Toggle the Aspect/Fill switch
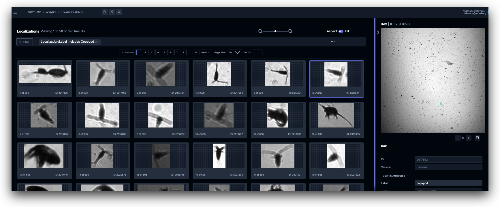Screen dimensions: 500x207 pyautogui.click(x=341, y=31)
